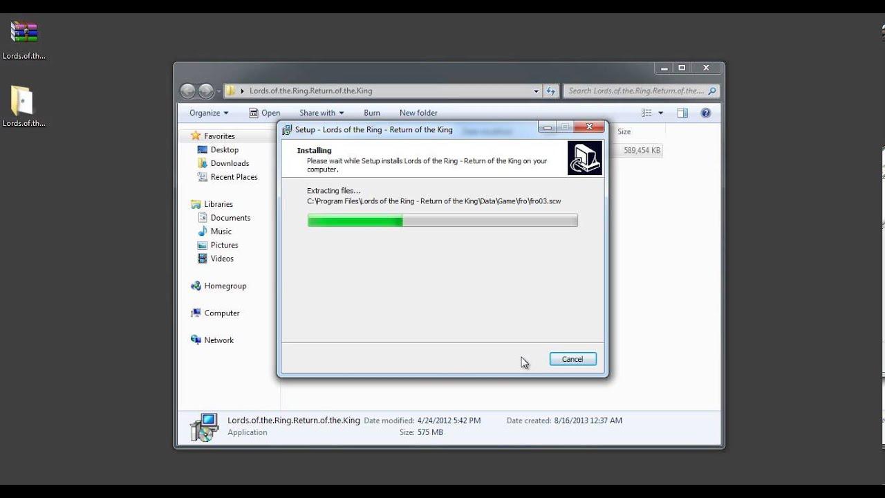Click the Installing heading in the Setup dialog
The height and width of the screenshot is (498, 885).
314,150
